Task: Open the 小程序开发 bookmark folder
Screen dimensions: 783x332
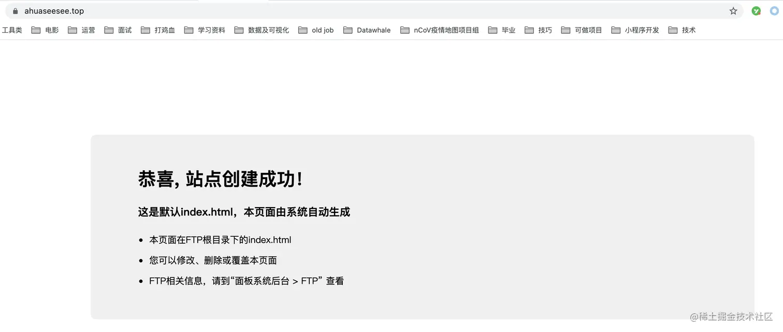Action: pos(635,30)
